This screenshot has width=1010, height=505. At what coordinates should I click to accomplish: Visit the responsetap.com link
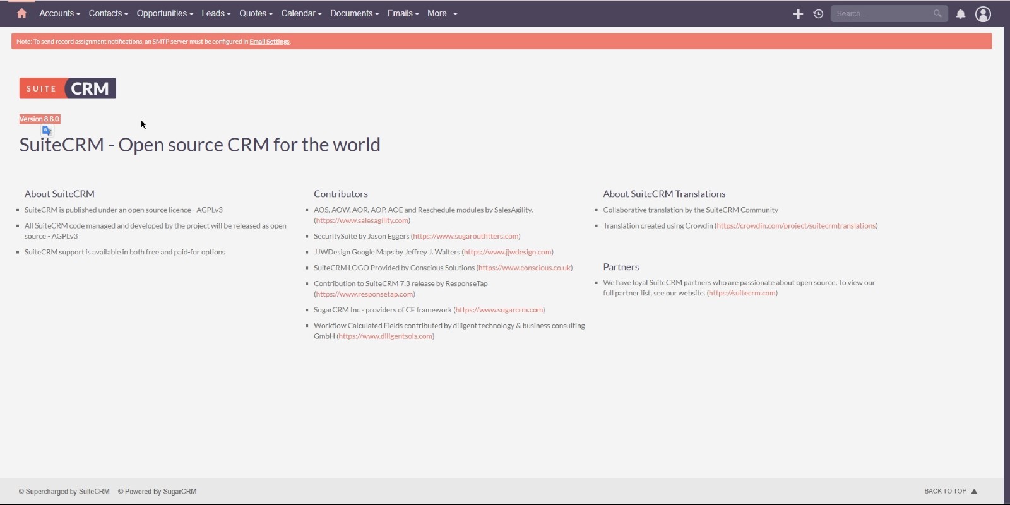click(x=364, y=294)
